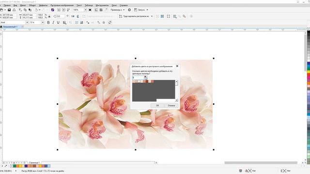310x174 pixels.
Task: Click the Undo arrow icon
Action: click(36, 10)
